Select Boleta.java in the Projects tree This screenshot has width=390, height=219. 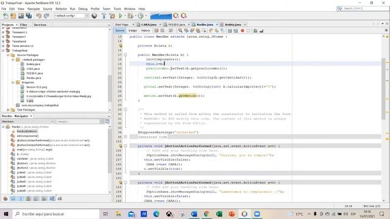coord(33,64)
